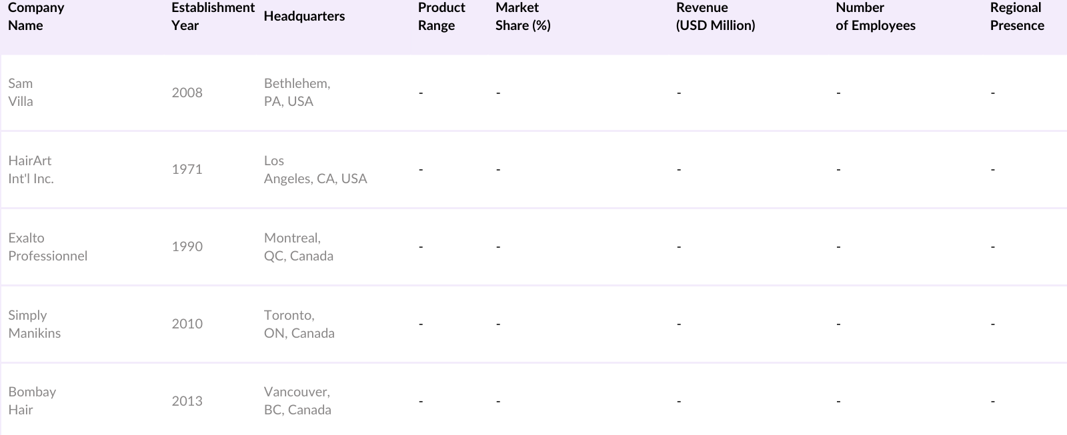1067x435 pixels.
Task: Select the Montreal, QC, Canada cell
Action: pyautogui.click(x=298, y=247)
